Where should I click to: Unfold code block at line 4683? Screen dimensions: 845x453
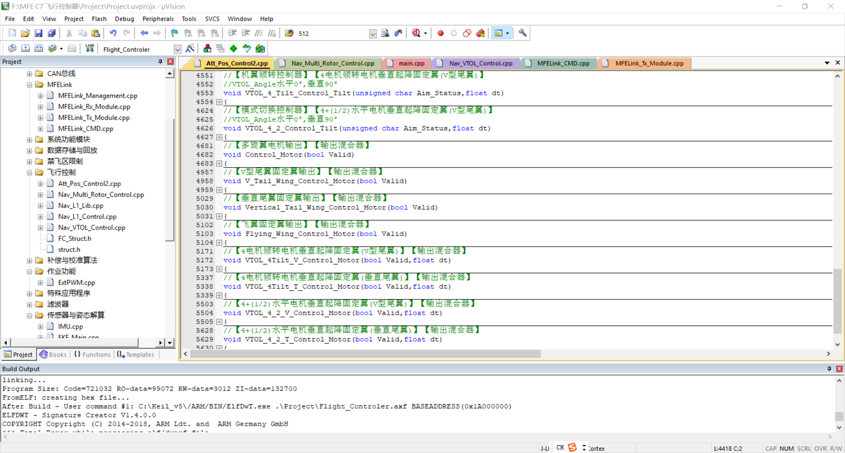point(219,164)
